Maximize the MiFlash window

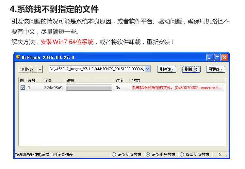pos(217,58)
